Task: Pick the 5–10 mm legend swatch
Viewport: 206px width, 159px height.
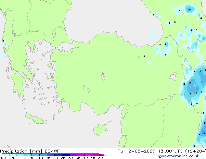Action: (35, 155)
